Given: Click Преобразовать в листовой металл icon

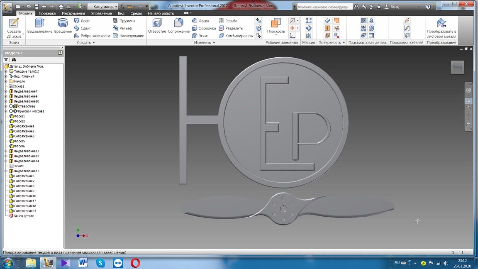Looking at the screenshot, I should [x=441, y=24].
